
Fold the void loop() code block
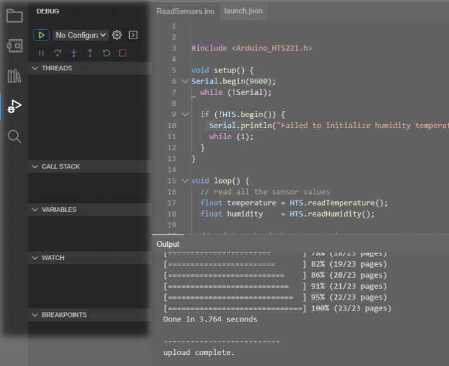point(185,181)
